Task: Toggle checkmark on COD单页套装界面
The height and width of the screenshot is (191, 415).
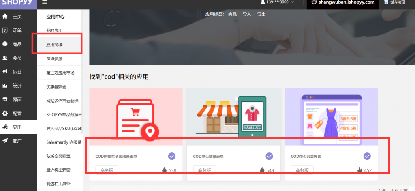Action: (367, 156)
